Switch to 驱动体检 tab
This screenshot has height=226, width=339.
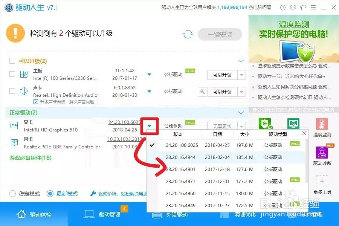[x=34, y=215]
